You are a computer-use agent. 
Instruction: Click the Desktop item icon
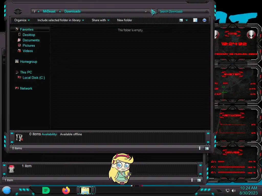coord(19,34)
